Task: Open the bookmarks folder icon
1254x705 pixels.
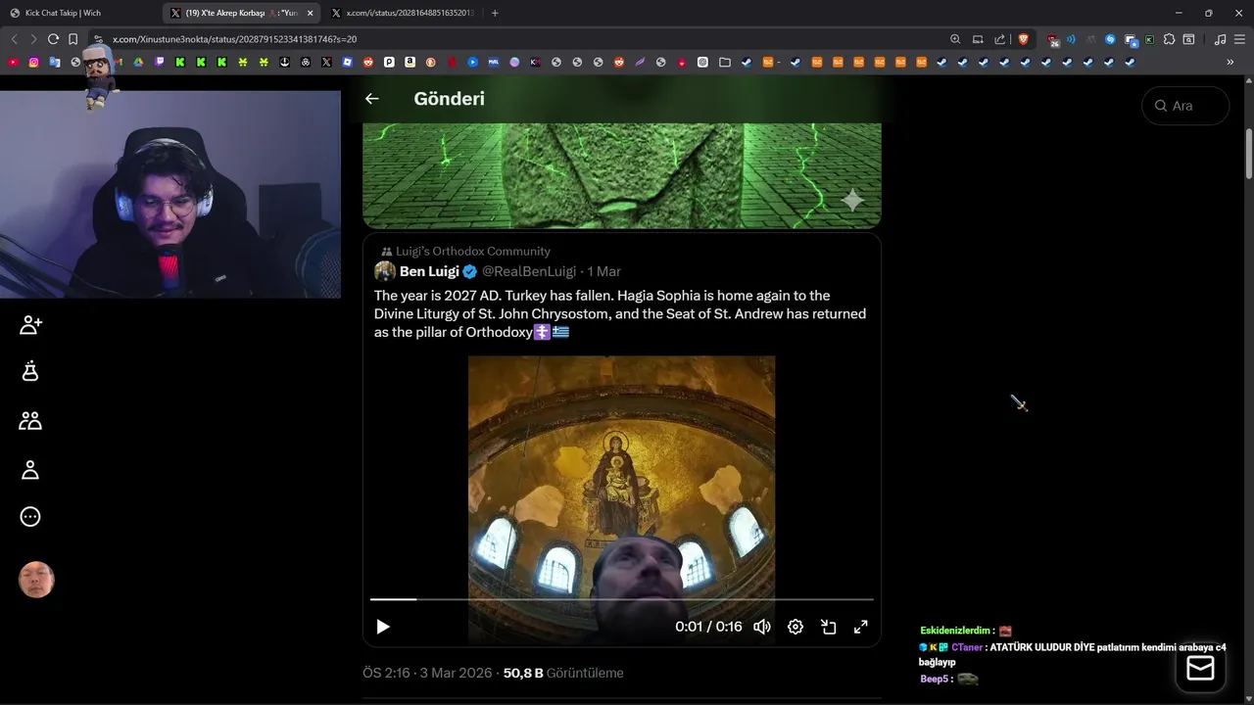Action: 724,62
